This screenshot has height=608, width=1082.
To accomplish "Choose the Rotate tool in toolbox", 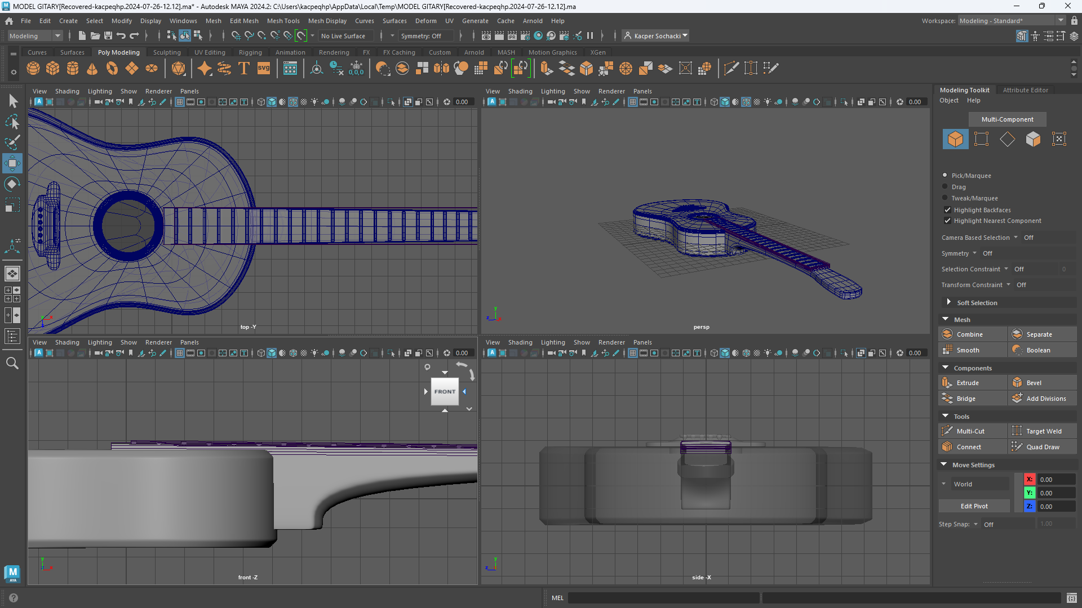I will [x=12, y=184].
